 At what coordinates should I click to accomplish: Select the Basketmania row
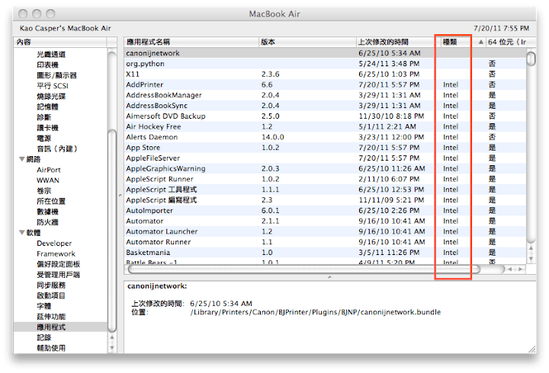tap(325, 253)
